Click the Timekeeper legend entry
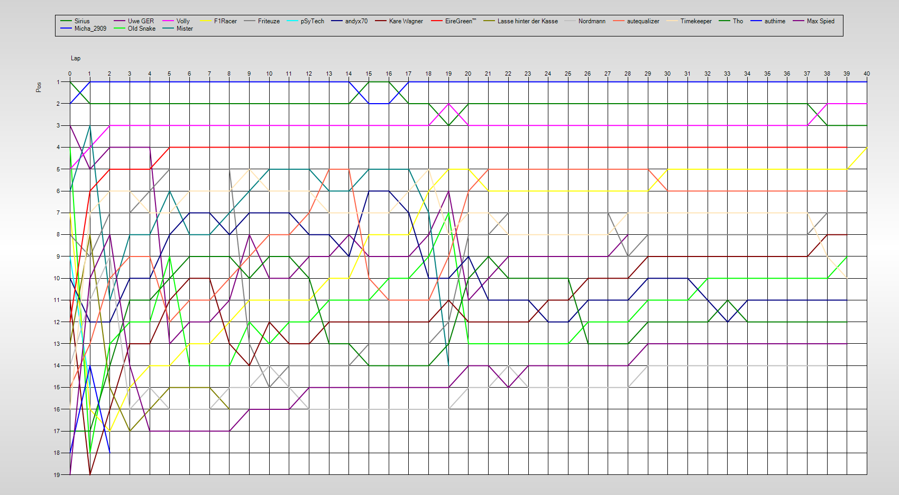Viewport: 899px width, 495px height. click(x=696, y=21)
